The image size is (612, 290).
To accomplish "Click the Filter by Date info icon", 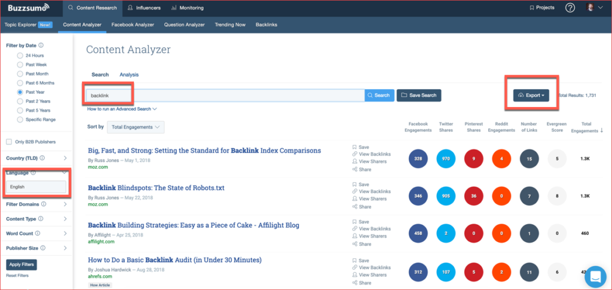I will pyautogui.click(x=41, y=45).
